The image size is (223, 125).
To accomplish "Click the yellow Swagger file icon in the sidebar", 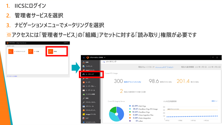I will point(84,114).
